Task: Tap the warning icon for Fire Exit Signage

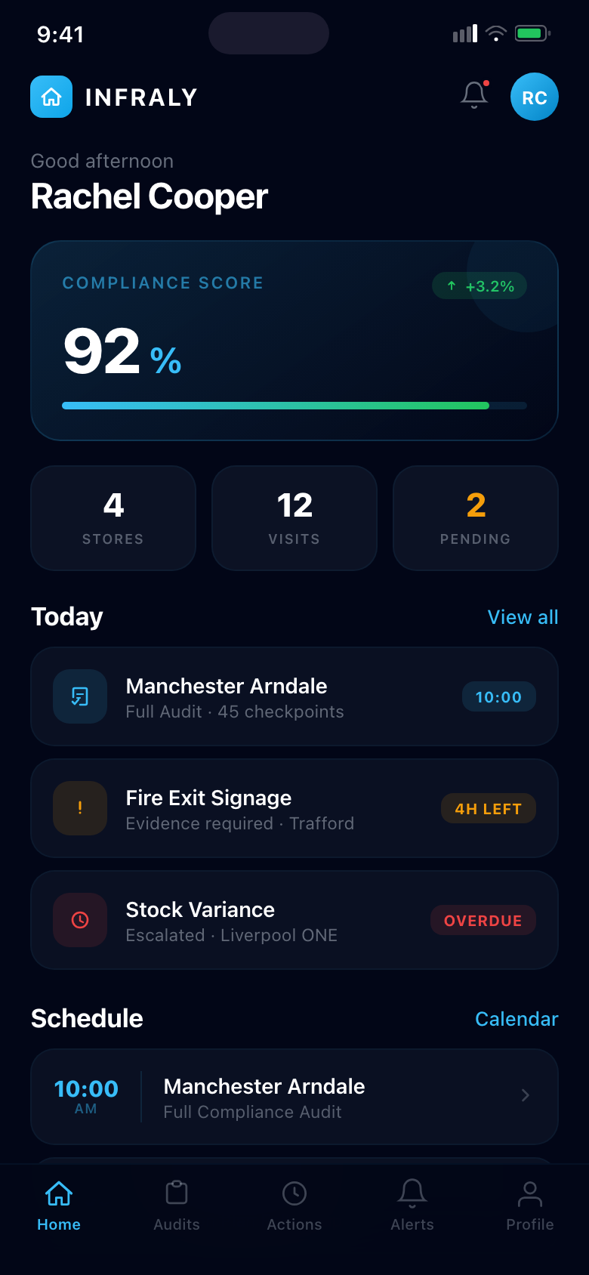Action: [x=80, y=808]
